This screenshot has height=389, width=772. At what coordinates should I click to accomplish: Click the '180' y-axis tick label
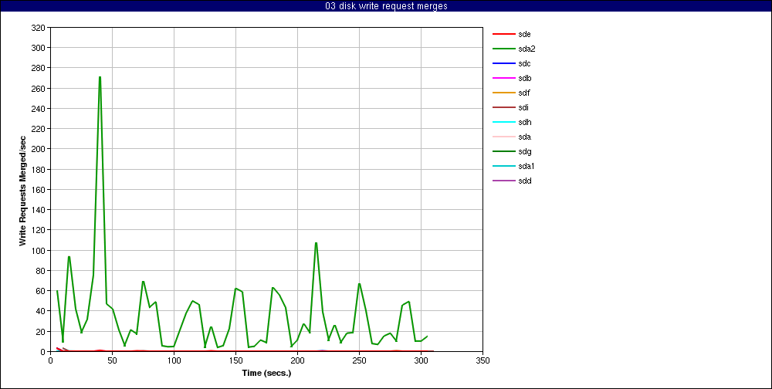click(x=39, y=169)
